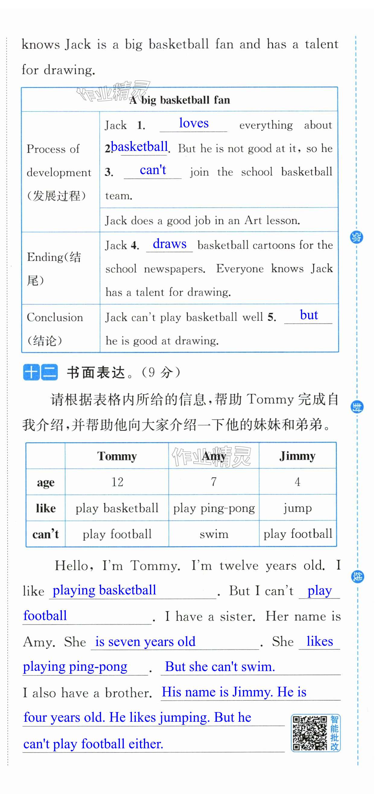
Task: Click Jimmy's age cell '4'
Action: [x=297, y=482]
